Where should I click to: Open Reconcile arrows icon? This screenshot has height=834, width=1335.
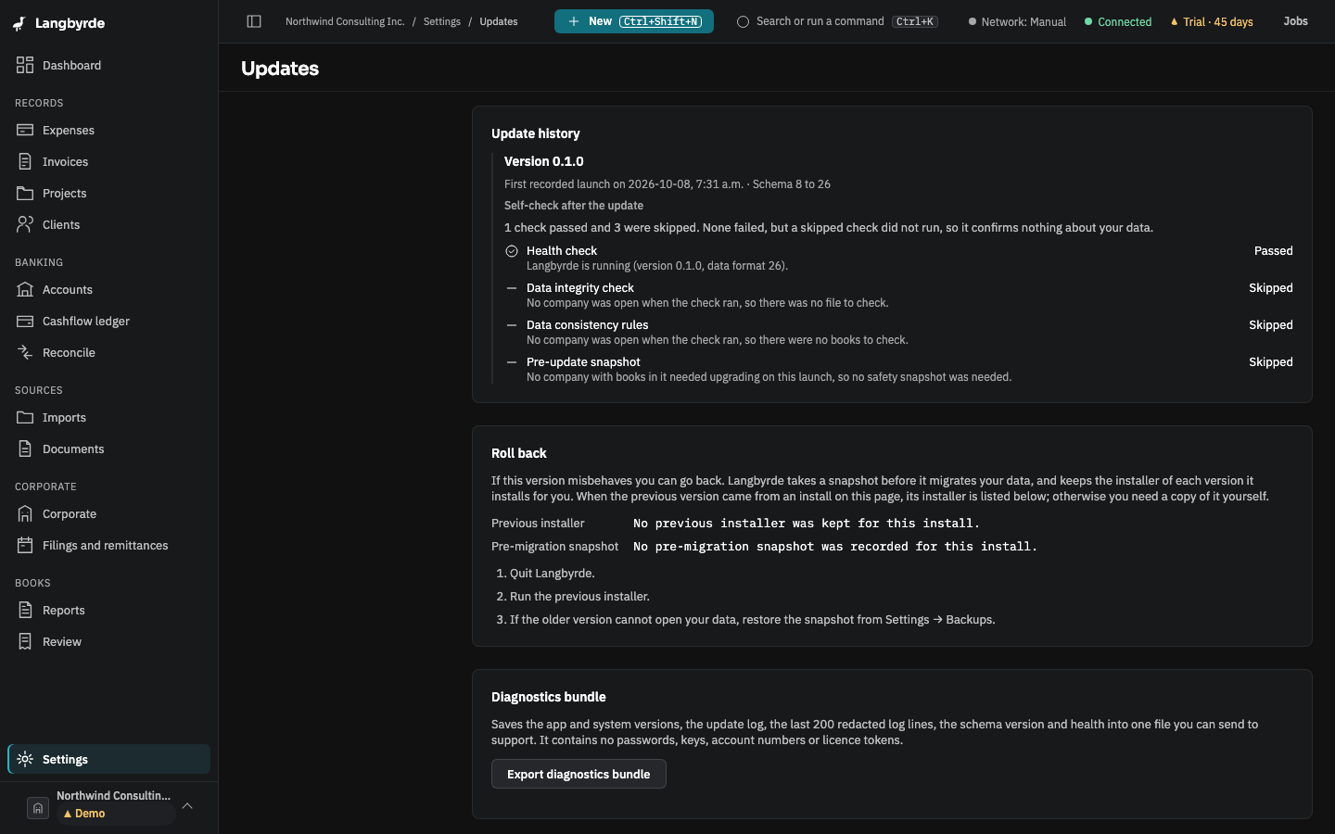click(x=25, y=352)
